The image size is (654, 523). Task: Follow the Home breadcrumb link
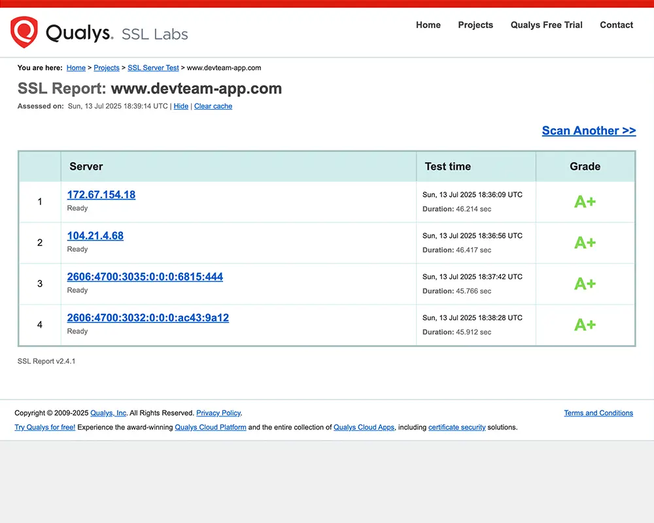(x=76, y=67)
